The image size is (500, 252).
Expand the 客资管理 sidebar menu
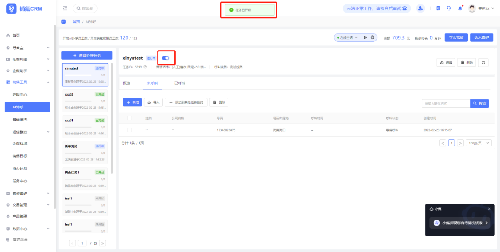coord(48,193)
